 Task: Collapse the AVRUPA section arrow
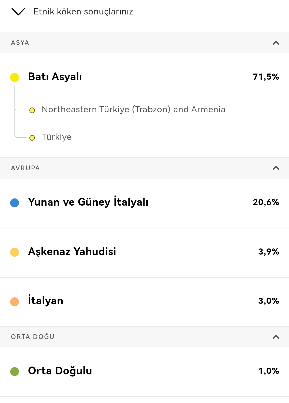pos(276,168)
